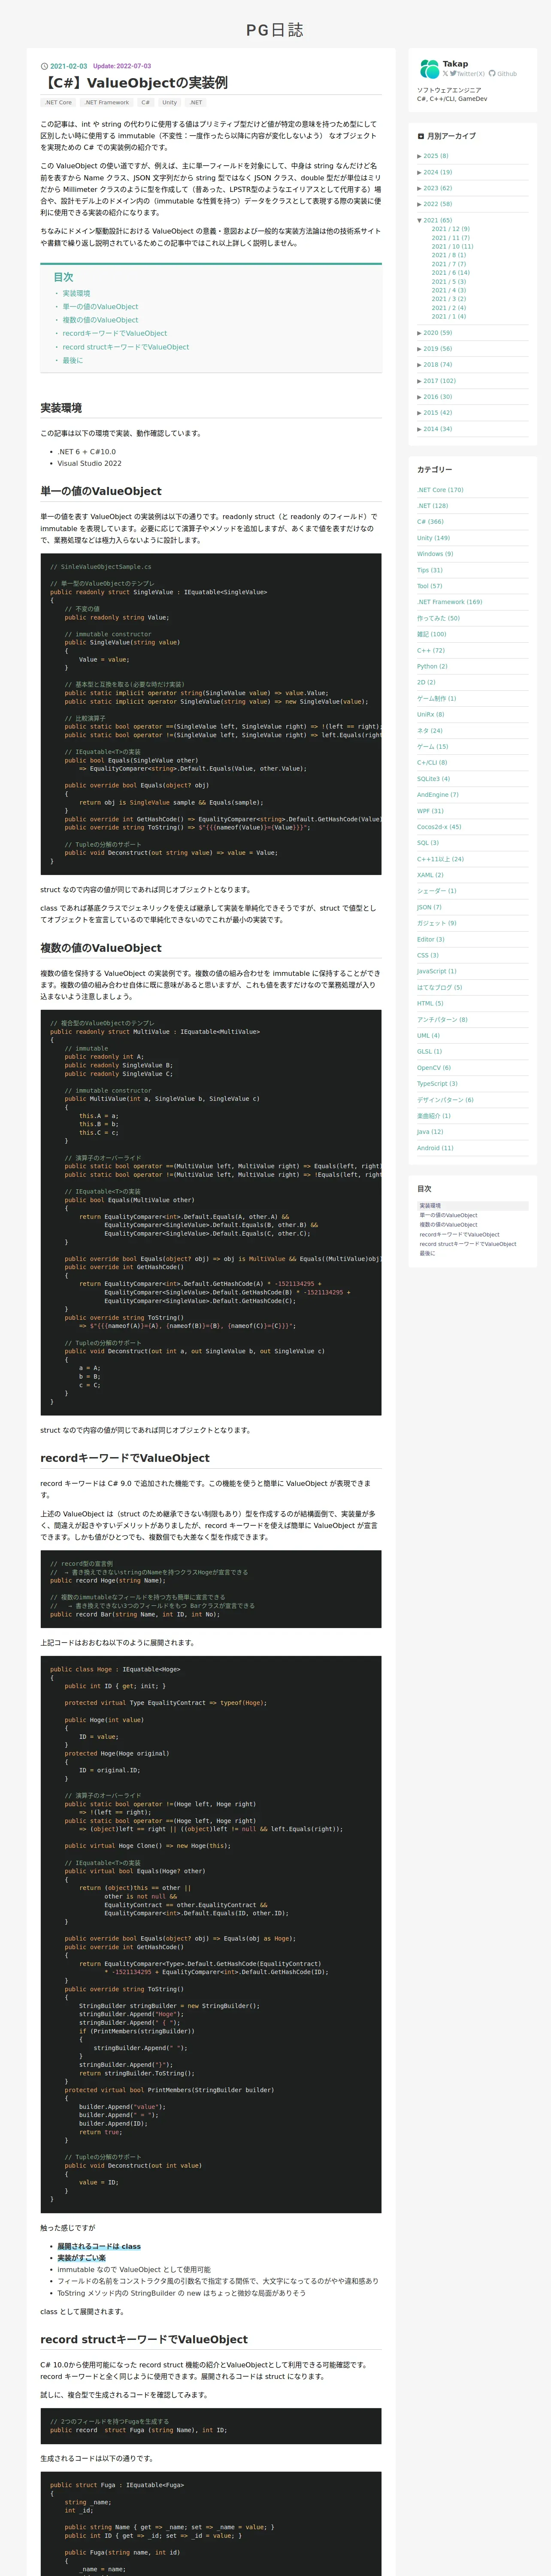This screenshot has width=551, height=2576.
Task: Open the WPF (31) category
Action: 431,811
